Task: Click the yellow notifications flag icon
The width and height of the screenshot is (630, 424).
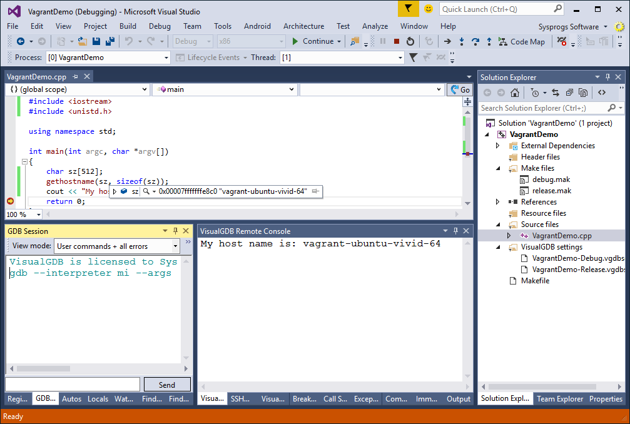Action: tap(408, 9)
